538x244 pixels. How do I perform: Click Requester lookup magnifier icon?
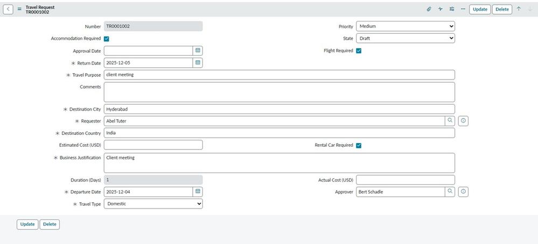[x=450, y=121]
